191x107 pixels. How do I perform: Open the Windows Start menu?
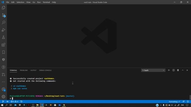click(x=2, y=105)
